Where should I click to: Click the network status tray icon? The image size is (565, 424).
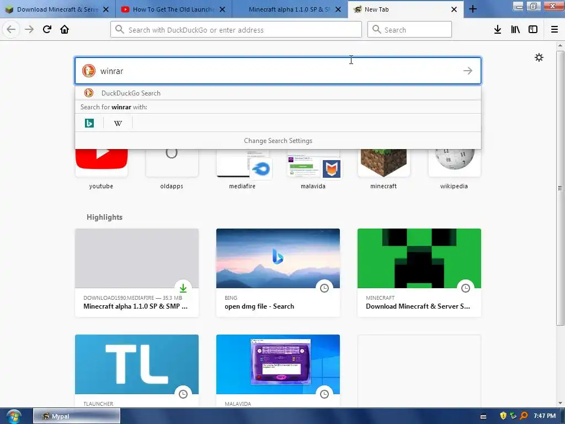point(513,416)
